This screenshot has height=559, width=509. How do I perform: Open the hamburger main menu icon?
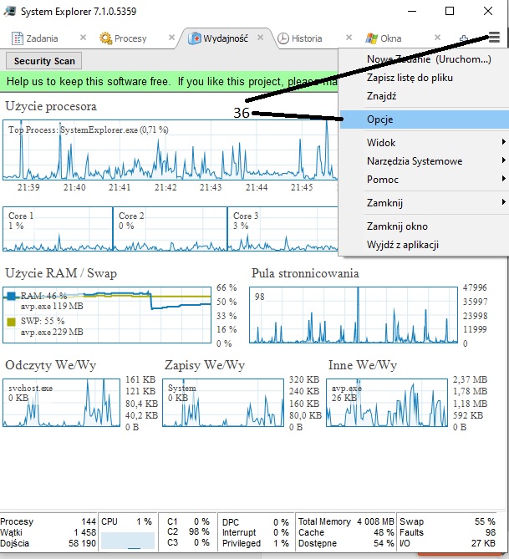pyautogui.click(x=494, y=37)
